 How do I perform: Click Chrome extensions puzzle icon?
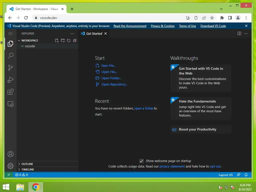click(x=222, y=18)
